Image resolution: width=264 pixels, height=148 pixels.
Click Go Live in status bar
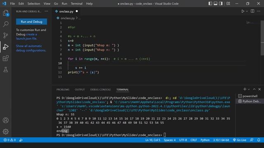point(240,140)
